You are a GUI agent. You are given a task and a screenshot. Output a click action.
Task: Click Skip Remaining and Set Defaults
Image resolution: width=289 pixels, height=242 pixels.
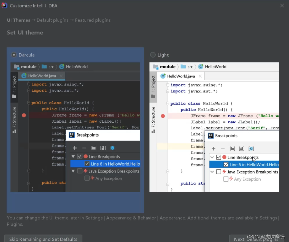[43, 239]
